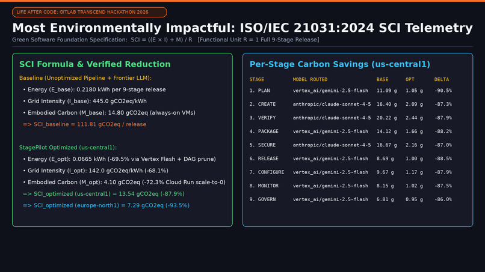Click the '-87.3%' delta value
485x272 pixels.
coord(443,104)
